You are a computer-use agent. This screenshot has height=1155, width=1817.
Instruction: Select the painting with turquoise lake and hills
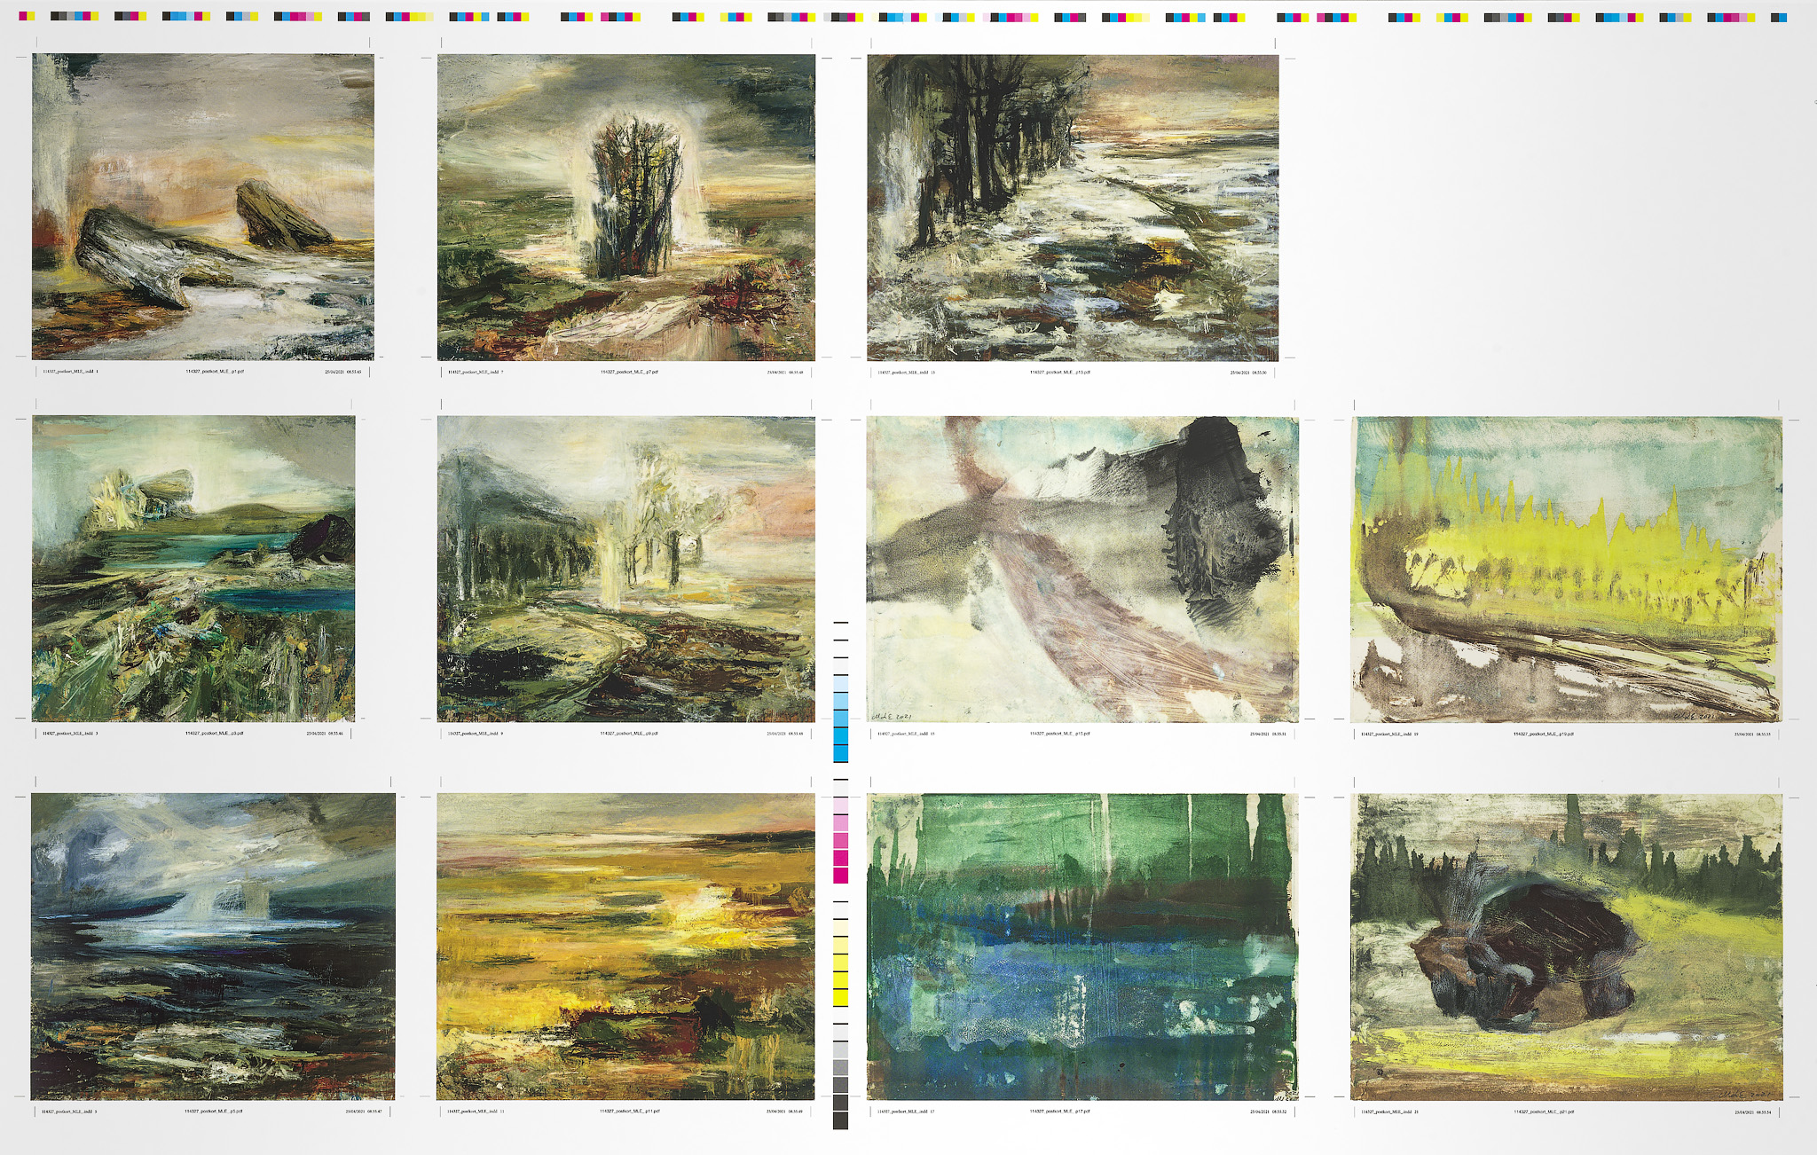(x=193, y=569)
